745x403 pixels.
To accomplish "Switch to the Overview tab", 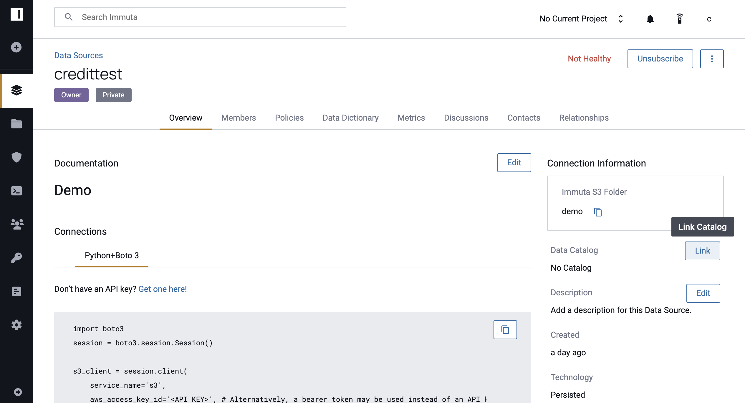I will tap(186, 118).
